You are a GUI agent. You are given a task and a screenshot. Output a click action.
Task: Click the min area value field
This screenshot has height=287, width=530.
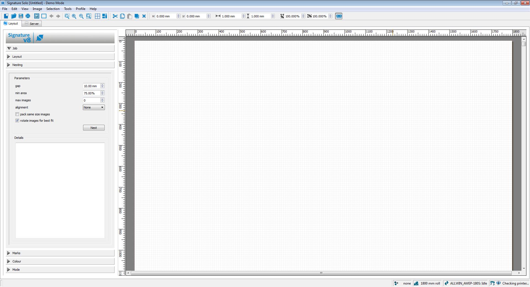(x=91, y=93)
